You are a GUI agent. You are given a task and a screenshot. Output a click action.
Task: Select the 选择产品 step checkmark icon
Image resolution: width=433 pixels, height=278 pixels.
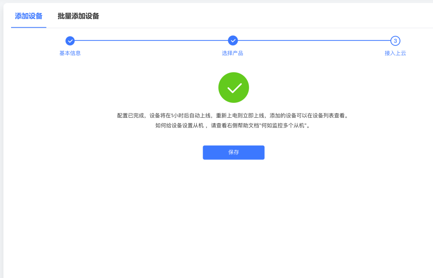(x=233, y=40)
